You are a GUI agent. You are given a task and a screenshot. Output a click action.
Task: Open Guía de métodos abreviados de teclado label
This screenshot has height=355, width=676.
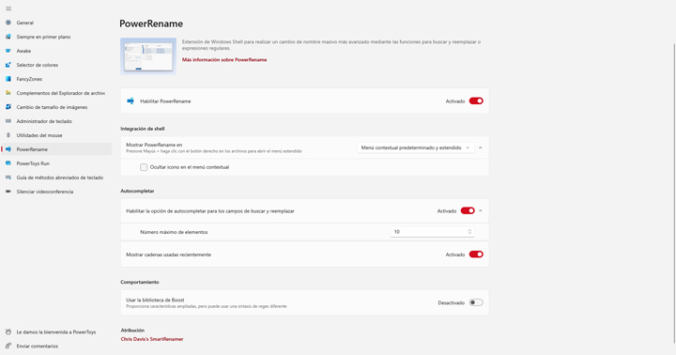click(60, 177)
